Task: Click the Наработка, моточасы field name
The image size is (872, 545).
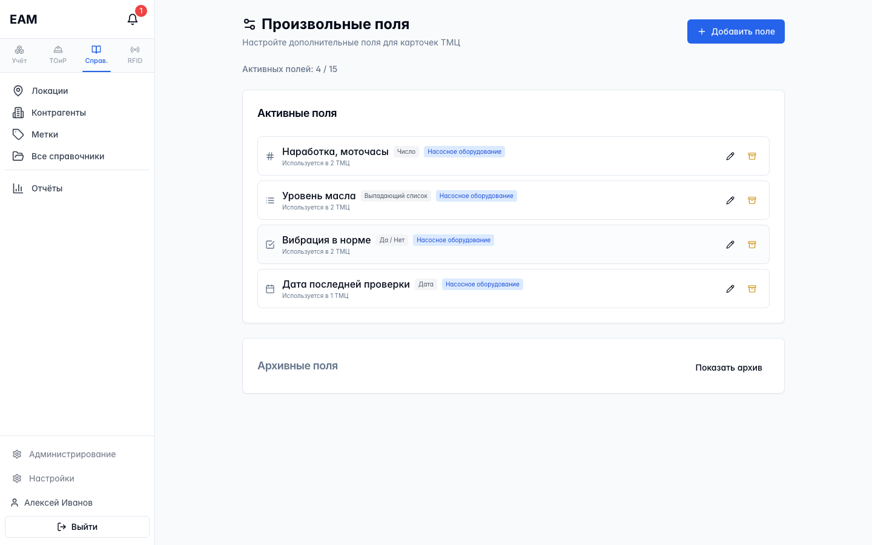Action: pyautogui.click(x=335, y=151)
